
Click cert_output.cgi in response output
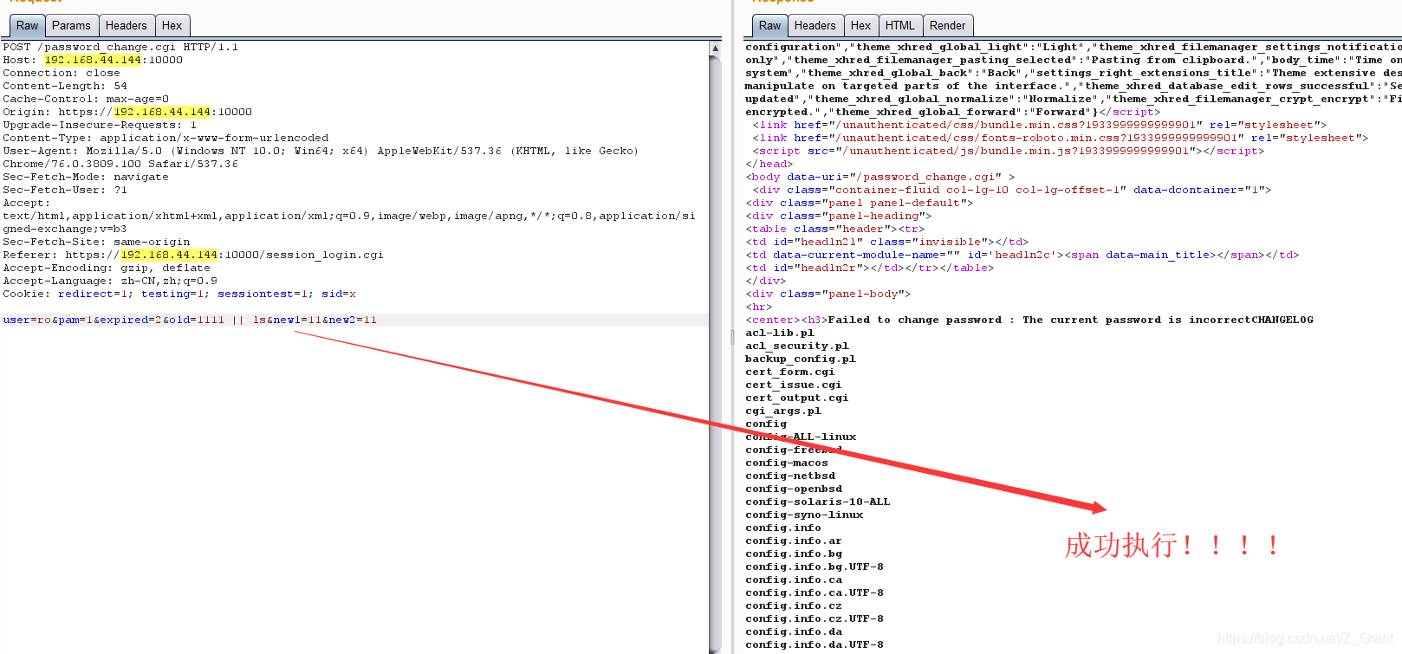(x=797, y=398)
